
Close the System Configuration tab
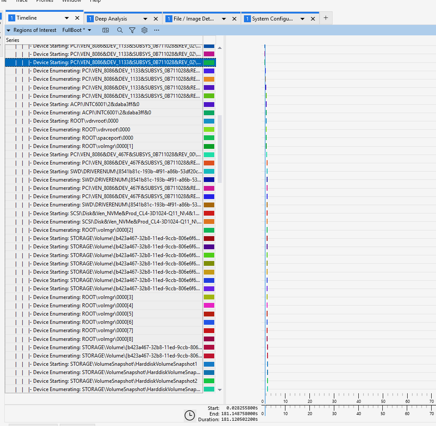click(313, 19)
